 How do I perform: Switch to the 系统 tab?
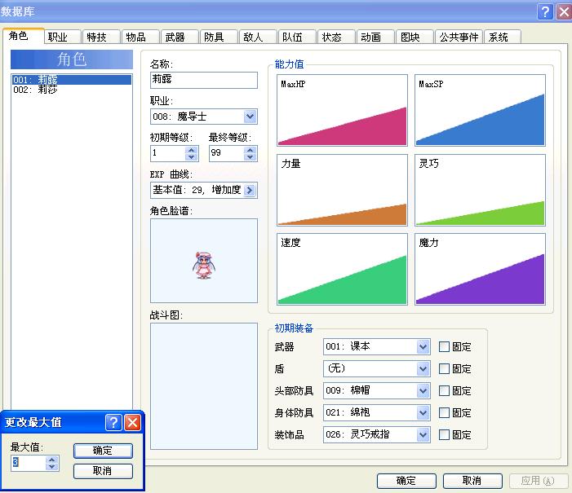tap(503, 37)
